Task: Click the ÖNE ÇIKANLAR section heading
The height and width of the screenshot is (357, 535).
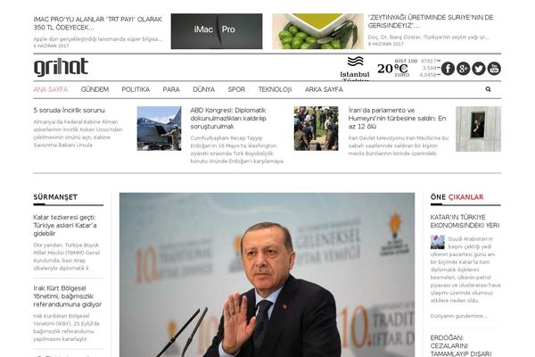Action: coord(457,197)
